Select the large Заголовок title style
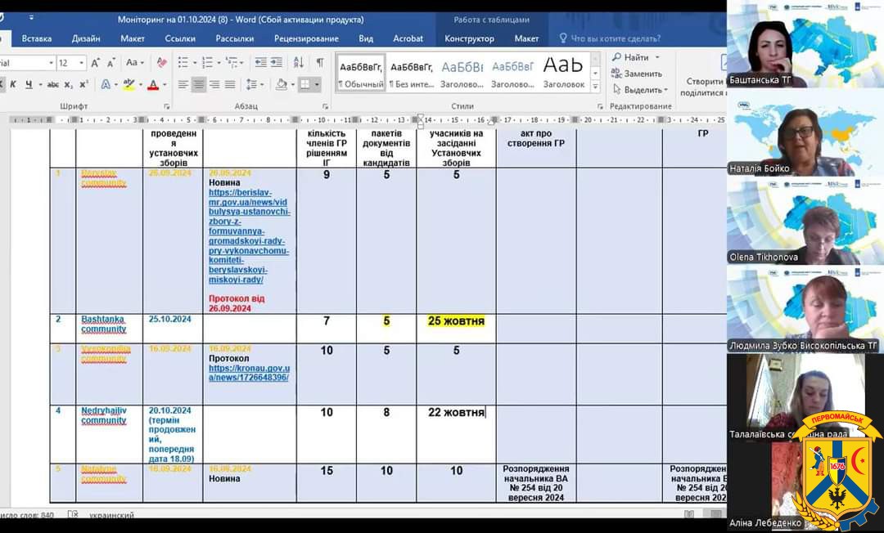 (x=563, y=74)
